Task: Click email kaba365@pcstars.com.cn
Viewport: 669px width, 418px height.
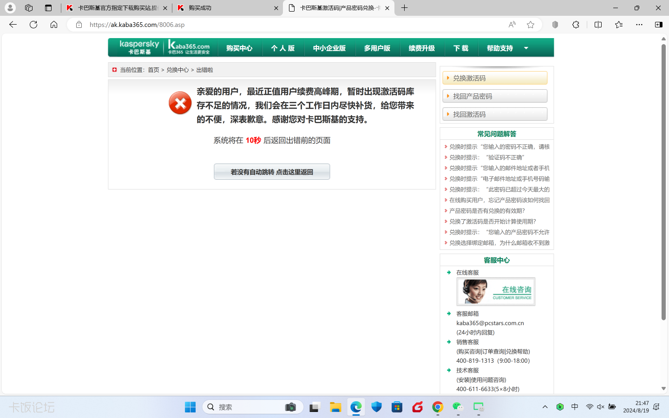Action: tap(490, 323)
